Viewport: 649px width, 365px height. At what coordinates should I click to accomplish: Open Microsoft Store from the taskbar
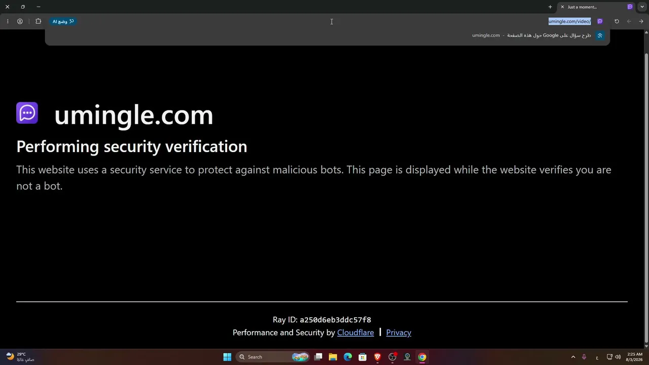363,357
